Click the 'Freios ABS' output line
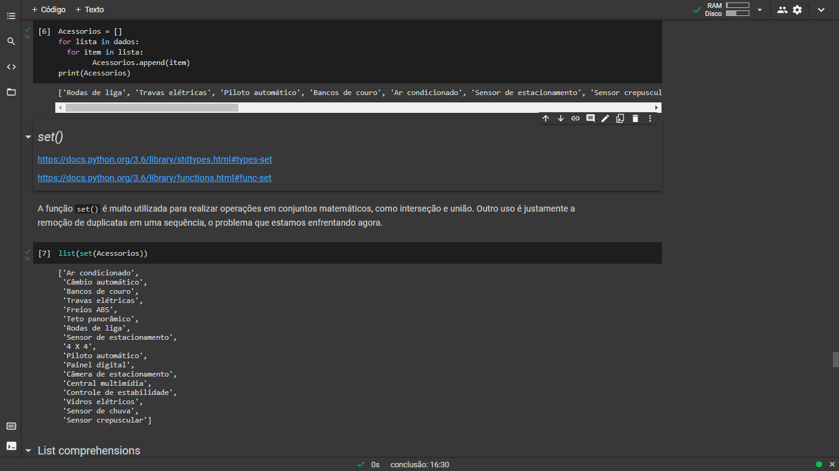The image size is (839, 471). pos(90,310)
